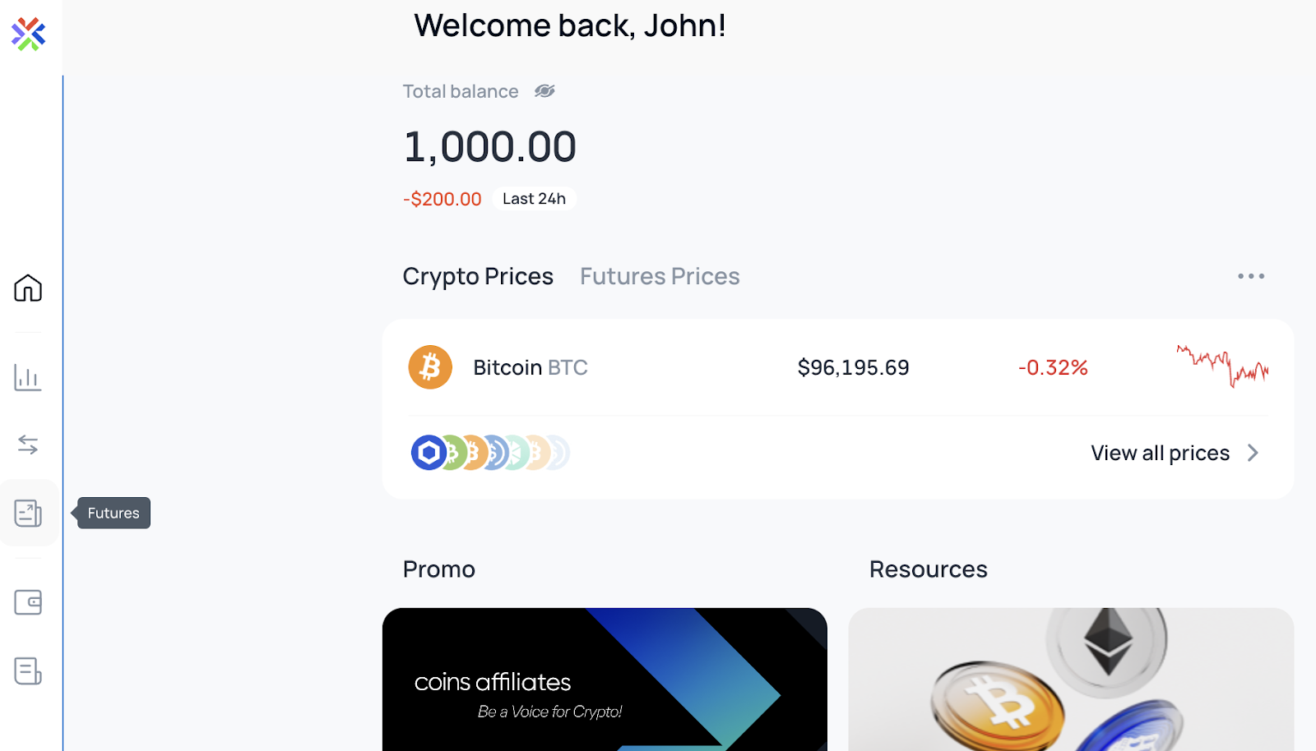
Task: Click the stacked coin icons cluster
Action: 490,453
